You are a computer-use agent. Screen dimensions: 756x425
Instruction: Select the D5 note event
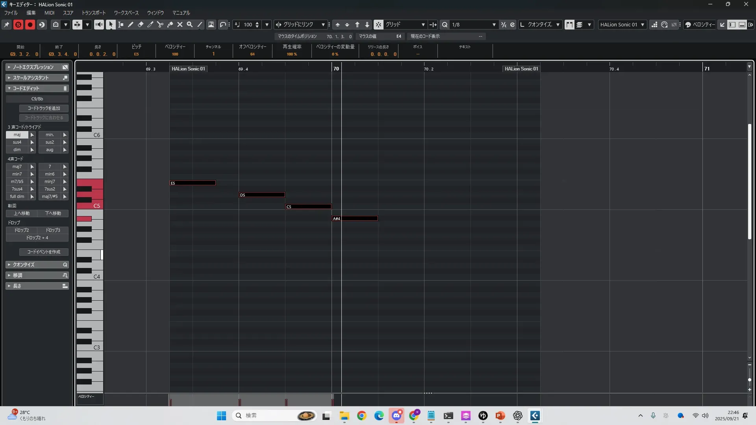[x=262, y=195]
